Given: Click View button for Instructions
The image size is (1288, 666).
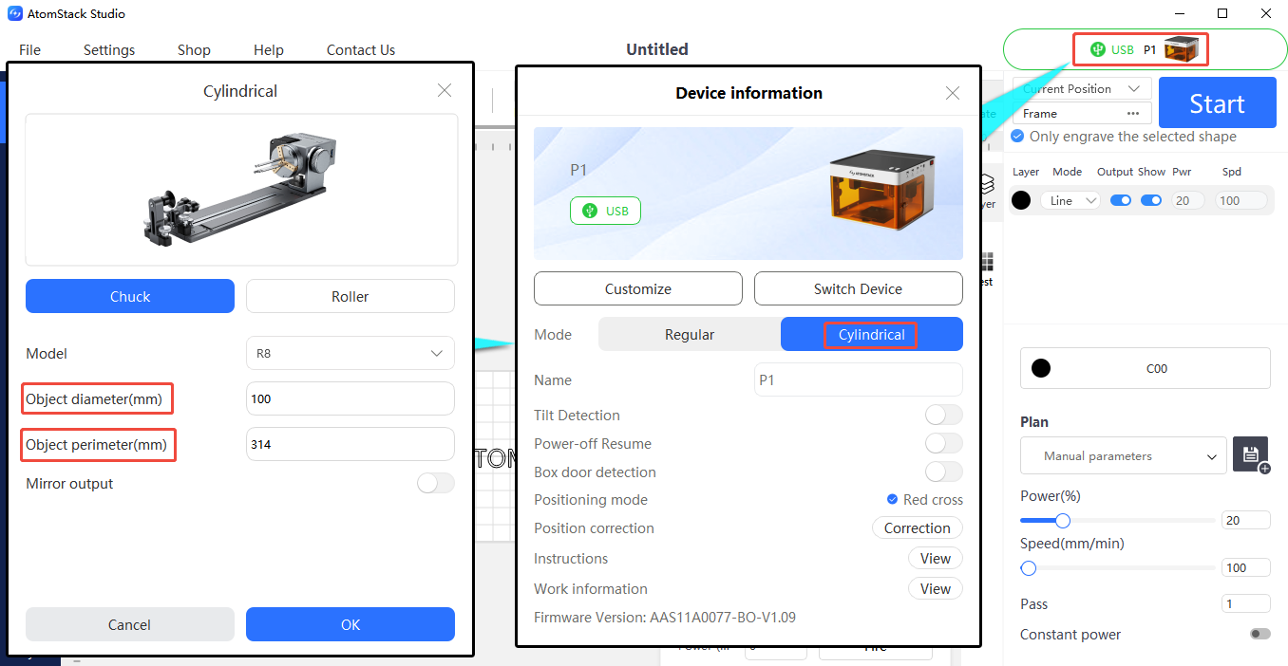Looking at the screenshot, I should point(936,558).
